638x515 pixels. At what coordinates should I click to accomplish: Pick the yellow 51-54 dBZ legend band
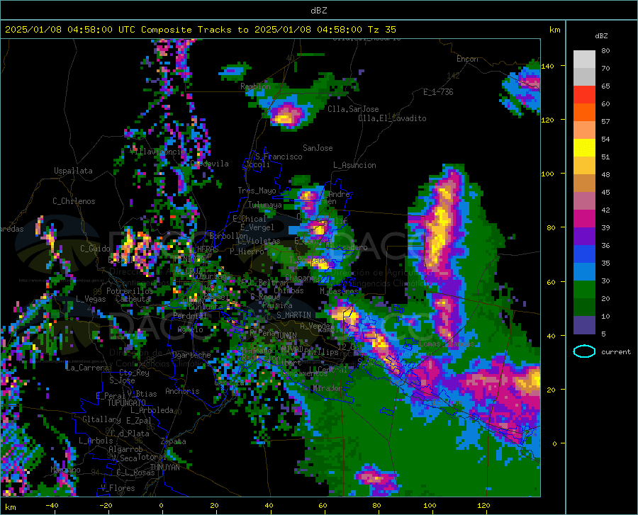tap(584, 148)
